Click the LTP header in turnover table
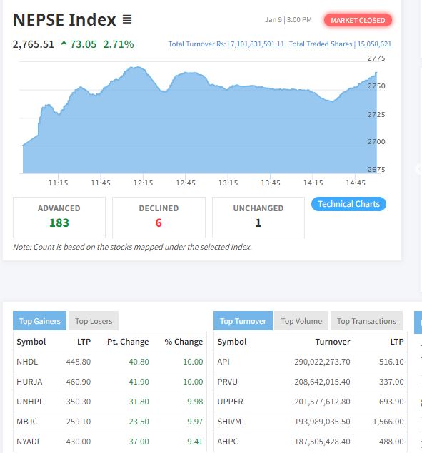 point(397,342)
